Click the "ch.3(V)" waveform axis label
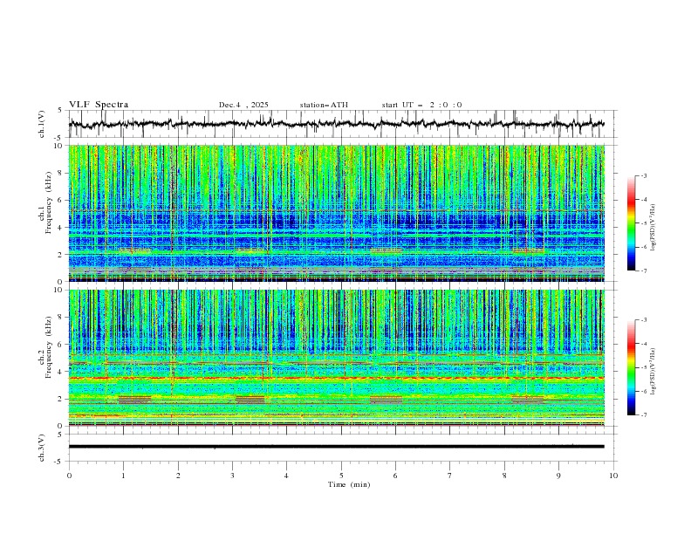The height and width of the screenshot is (534, 691). click(x=42, y=448)
